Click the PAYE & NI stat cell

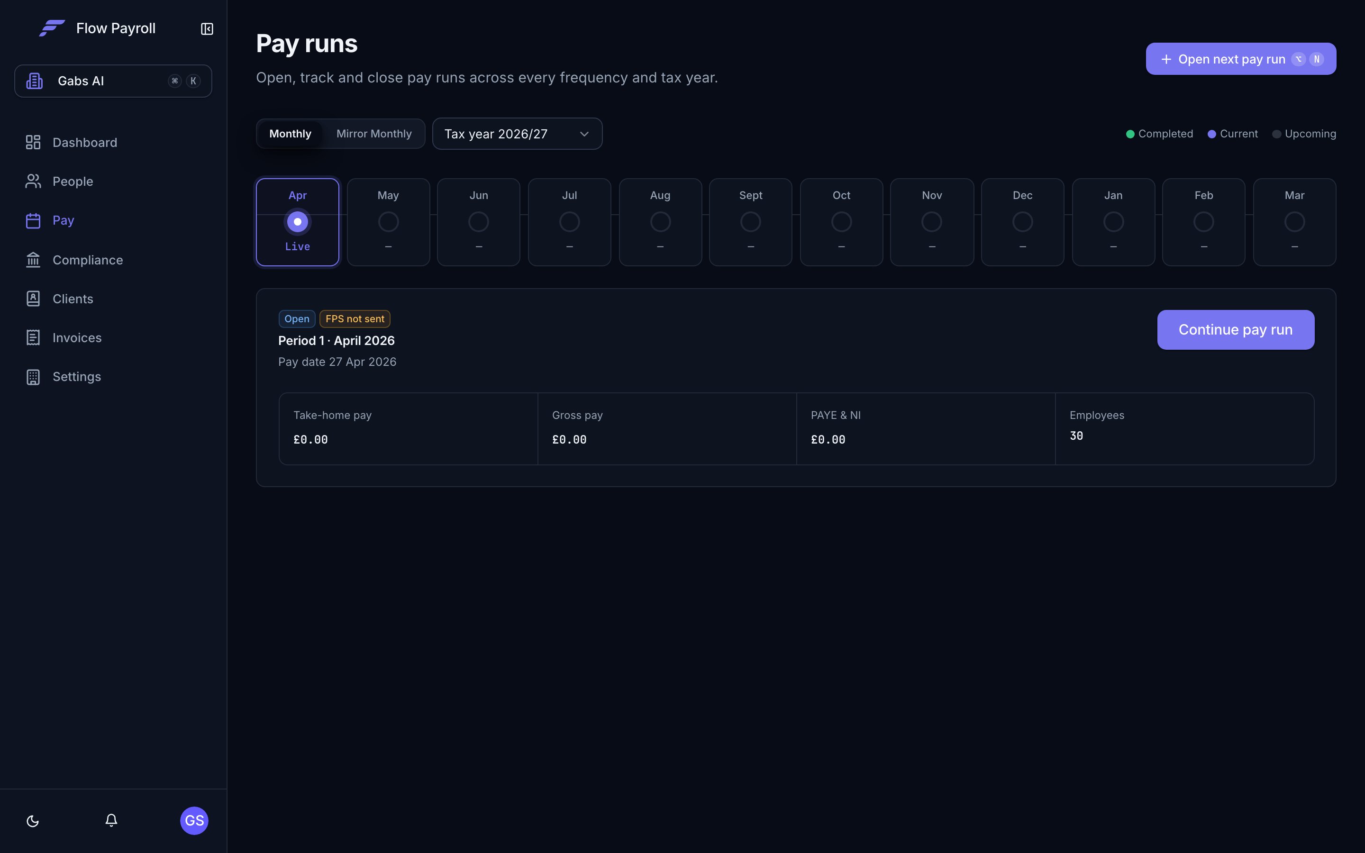coord(926,429)
